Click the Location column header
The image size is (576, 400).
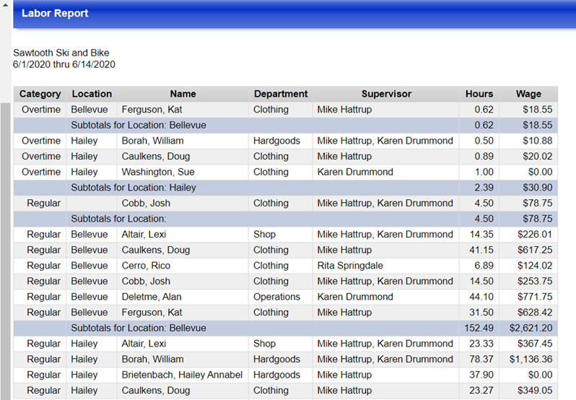click(92, 94)
